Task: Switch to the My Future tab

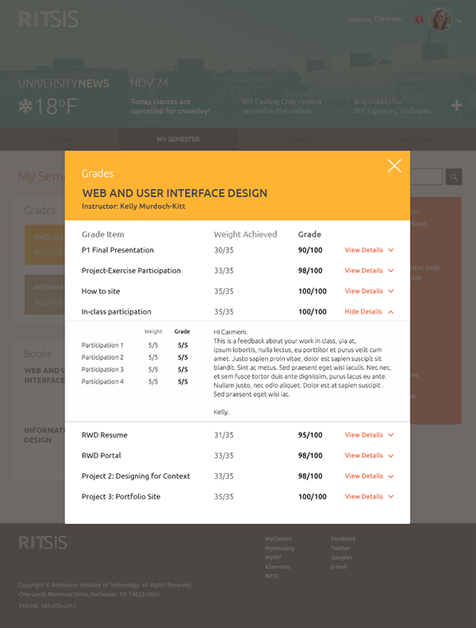Action: (416, 139)
